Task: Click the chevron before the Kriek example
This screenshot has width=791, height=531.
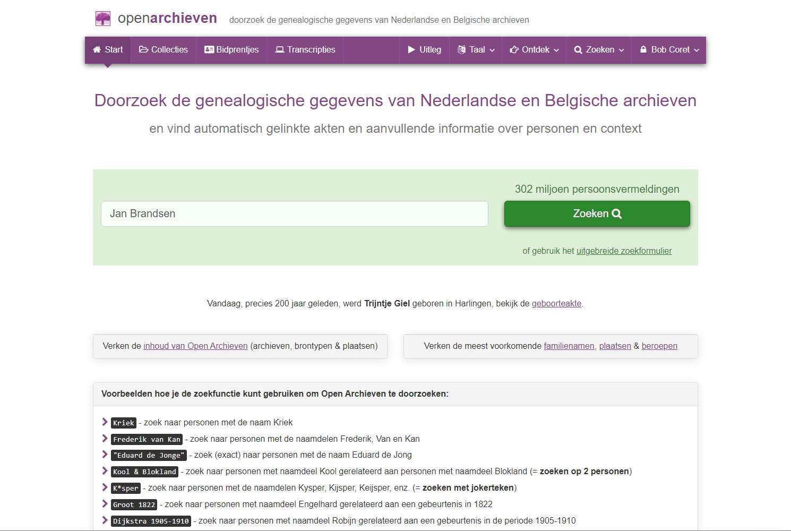Action: 105,422
